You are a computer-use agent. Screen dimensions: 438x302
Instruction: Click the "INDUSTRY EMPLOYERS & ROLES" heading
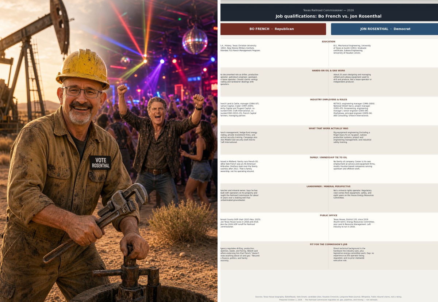point(328,99)
